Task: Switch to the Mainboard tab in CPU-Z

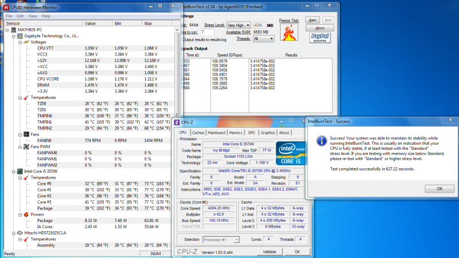Action: coord(217,133)
